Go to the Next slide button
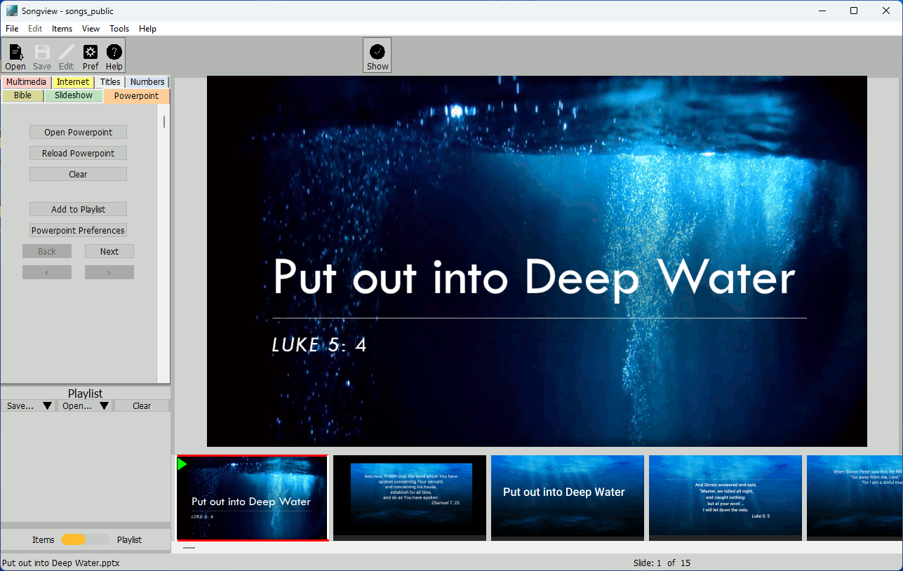 click(x=109, y=251)
